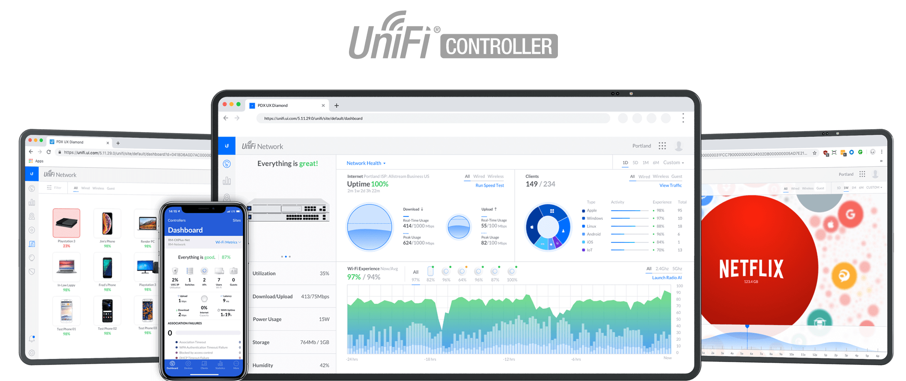Image resolution: width=906 pixels, height=381 pixels.
Task: Reload the page in left browser window
Action: click(49, 152)
